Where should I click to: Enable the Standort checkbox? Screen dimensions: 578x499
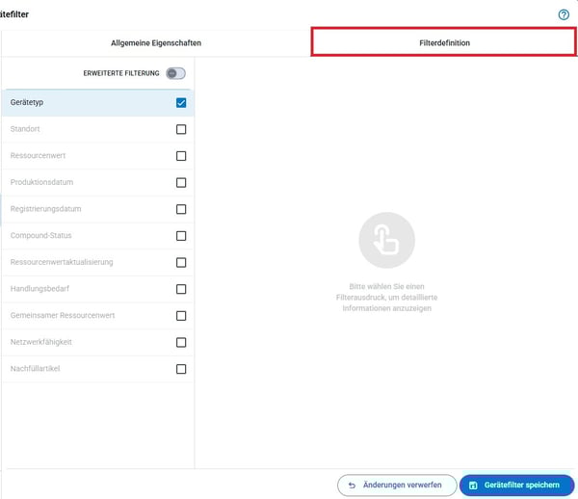(x=181, y=129)
